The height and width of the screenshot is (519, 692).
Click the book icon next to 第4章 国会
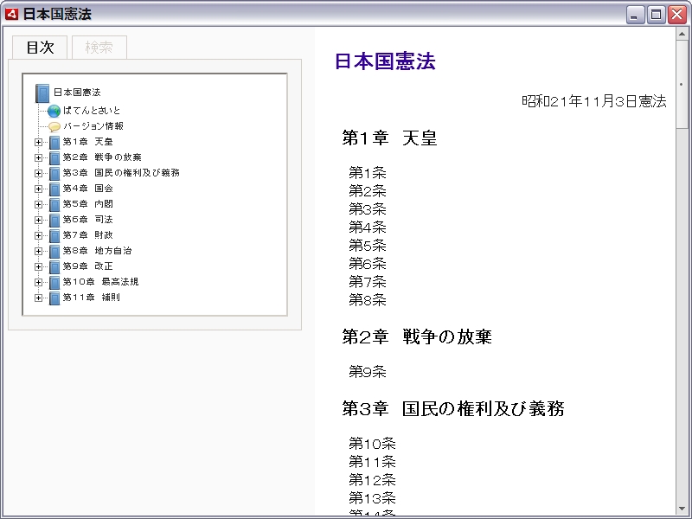[x=54, y=189]
